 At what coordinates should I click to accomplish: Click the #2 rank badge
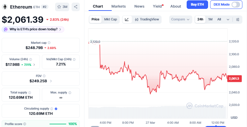click(45, 7)
